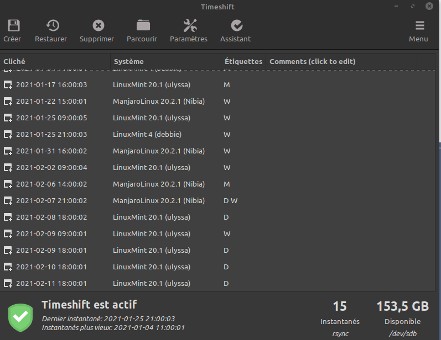Screen dimensions: 441x340
Task: Click snapshot icon for 2021-01-25 21:00:03
Action: coord(8,134)
